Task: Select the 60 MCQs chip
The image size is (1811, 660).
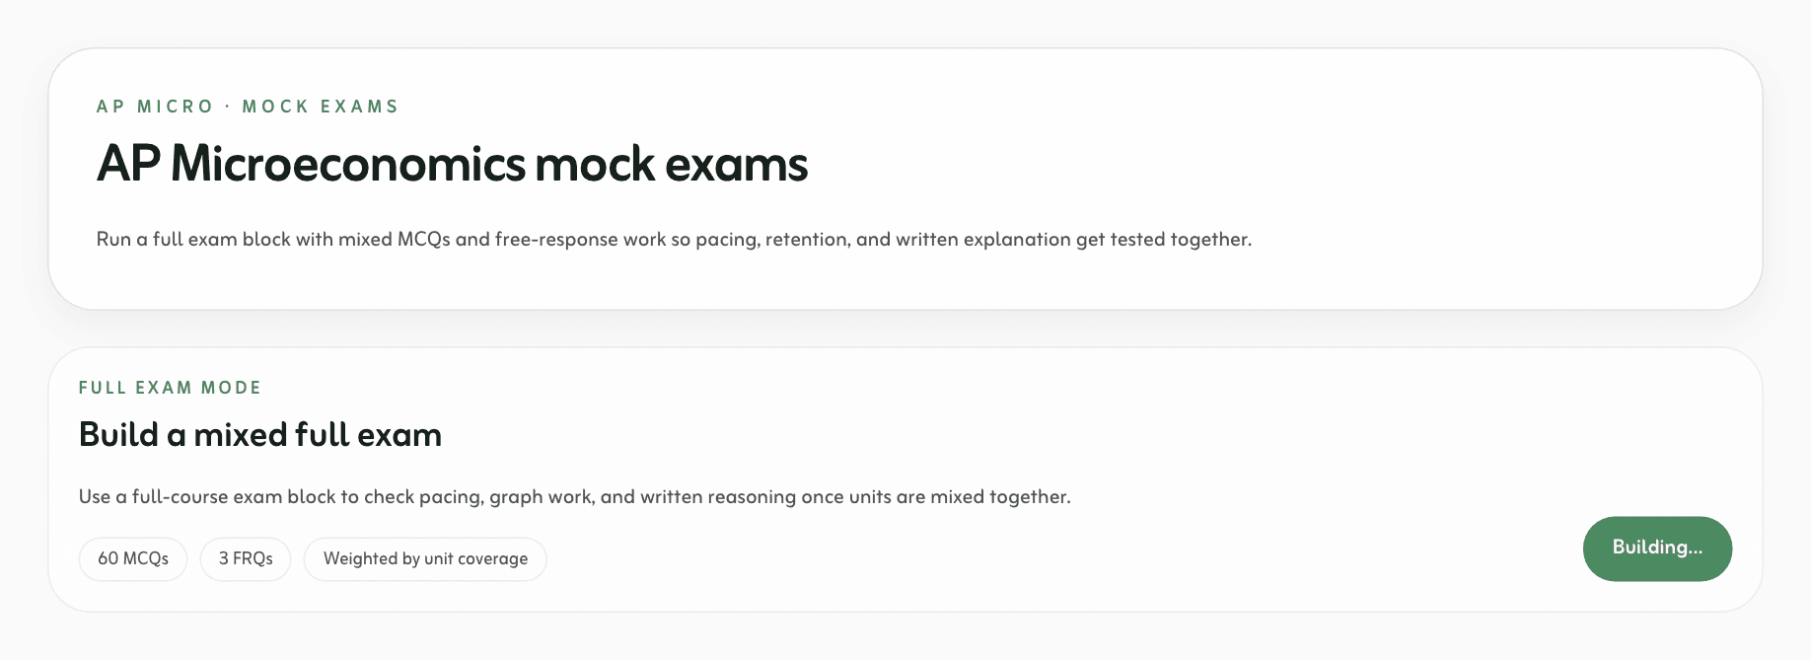Action: [x=133, y=559]
